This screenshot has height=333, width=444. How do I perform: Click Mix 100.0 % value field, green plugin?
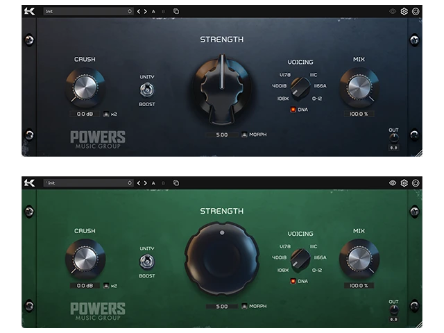(359, 285)
